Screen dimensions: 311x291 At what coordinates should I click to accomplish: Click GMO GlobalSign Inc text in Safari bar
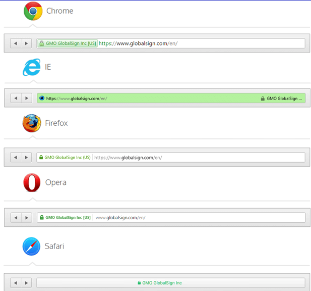click(162, 283)
